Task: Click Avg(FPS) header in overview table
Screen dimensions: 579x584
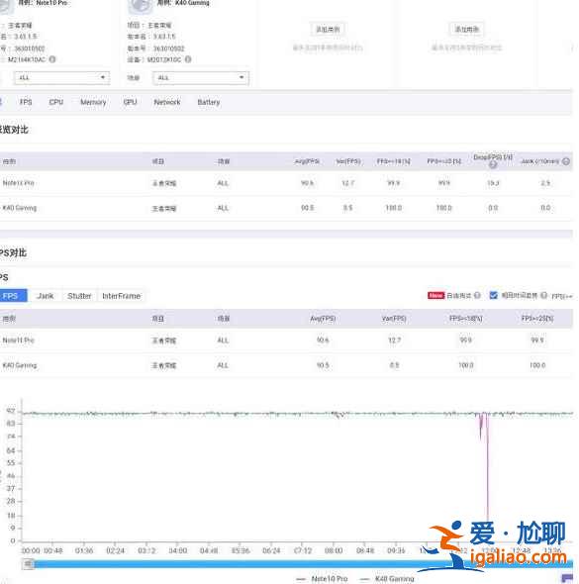Action: 307,161
